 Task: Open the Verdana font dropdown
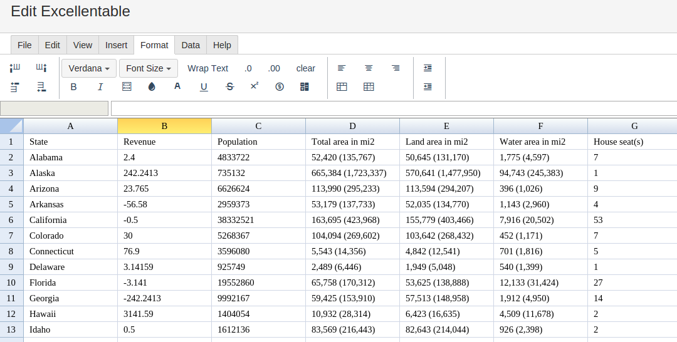[x=89, y=68]
